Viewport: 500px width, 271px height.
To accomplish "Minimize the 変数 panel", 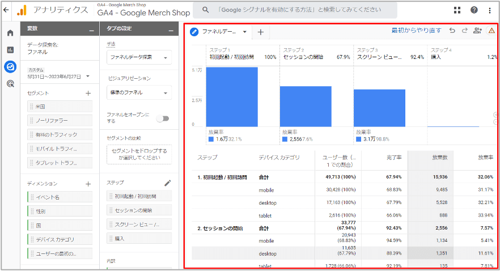I will (91, 30).
